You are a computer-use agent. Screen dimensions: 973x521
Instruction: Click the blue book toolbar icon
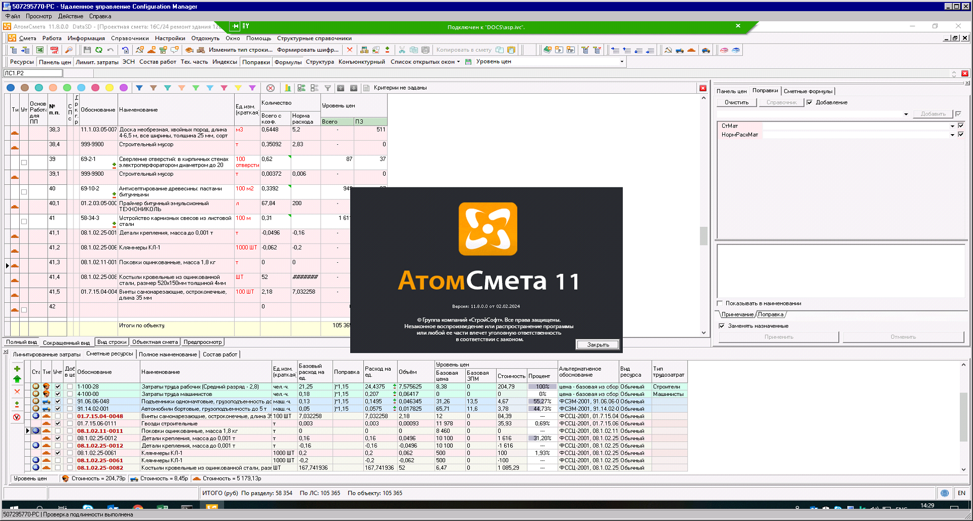coord(736,50)
